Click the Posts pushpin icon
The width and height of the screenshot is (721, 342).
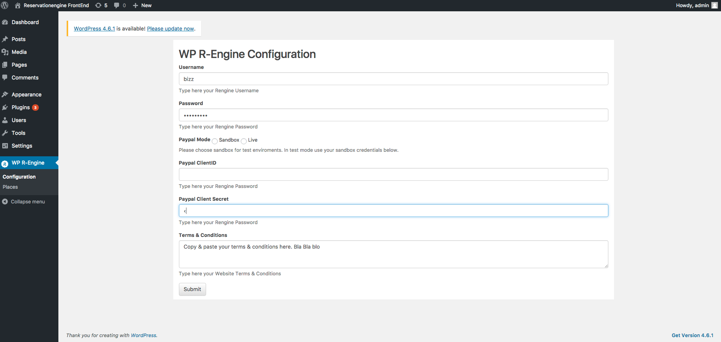(x=5, y=39)
